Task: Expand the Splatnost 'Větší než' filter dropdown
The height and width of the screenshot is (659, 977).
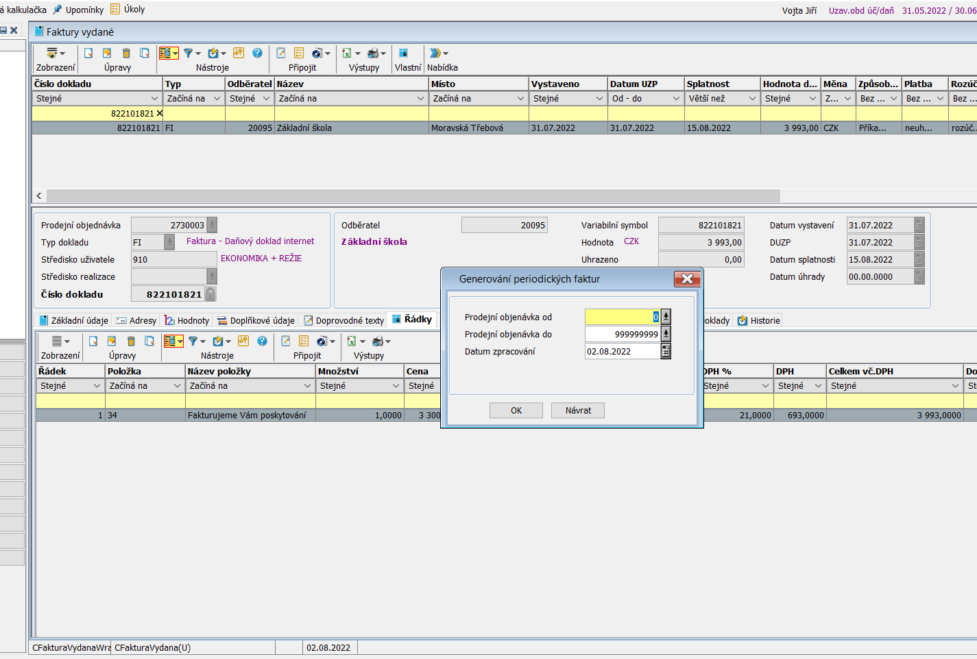Action: click(752, 99)
